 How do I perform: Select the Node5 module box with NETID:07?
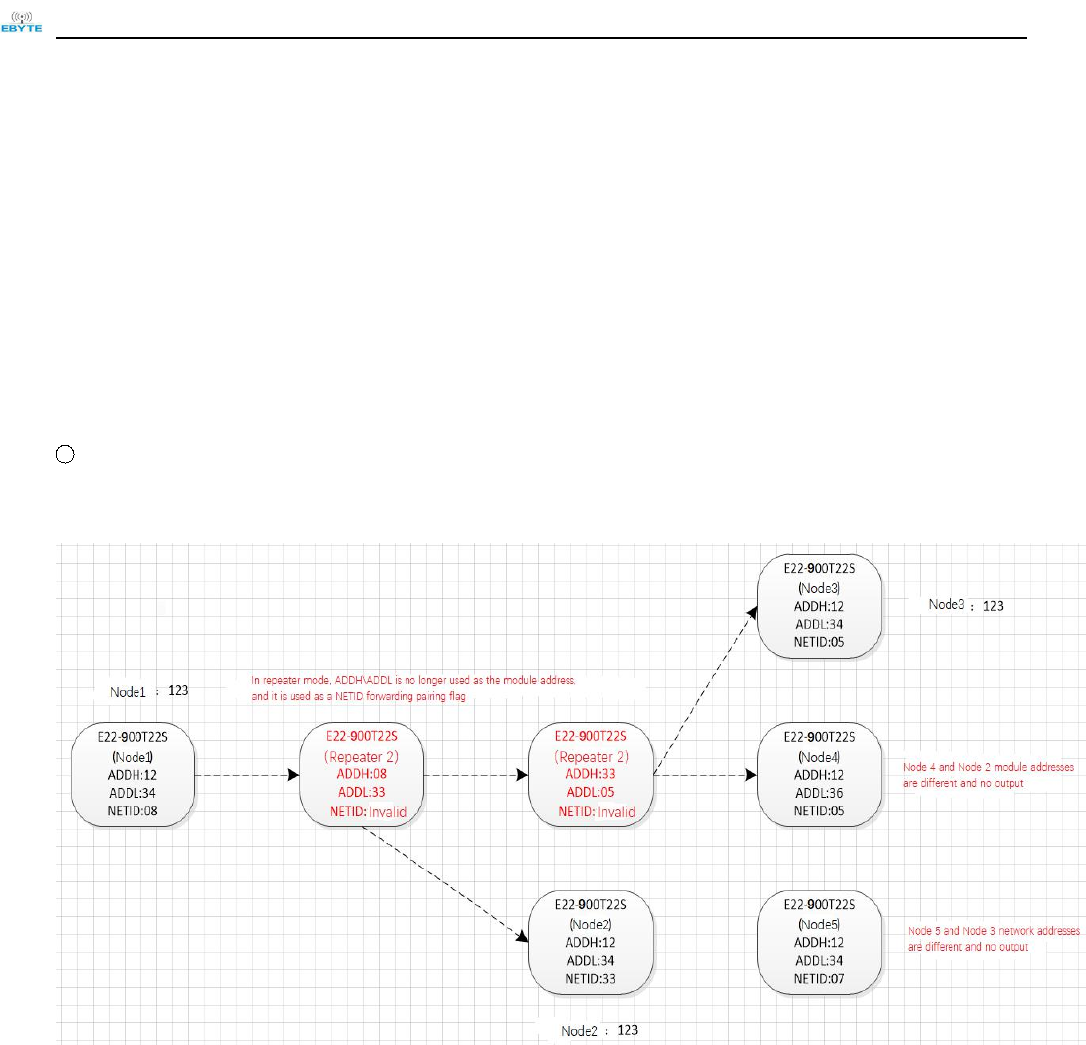click(x=819, y=942)
